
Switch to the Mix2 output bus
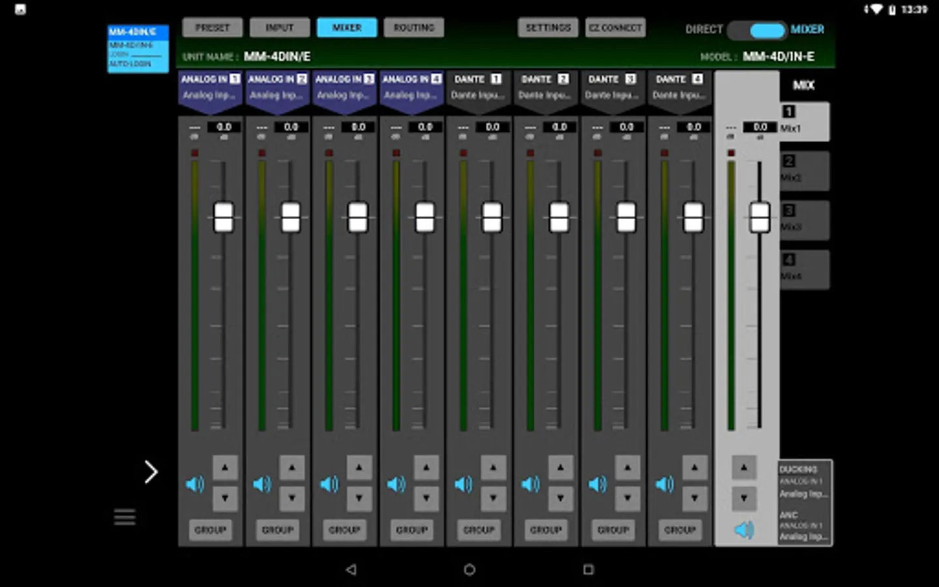[805, 171]
